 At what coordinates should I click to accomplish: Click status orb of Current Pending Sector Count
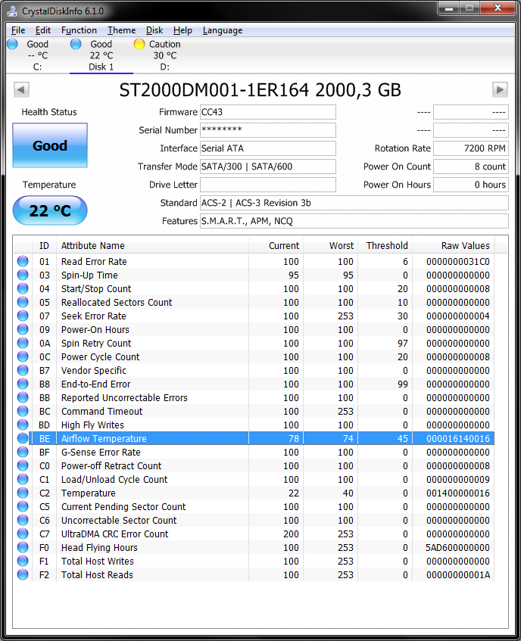23,506
